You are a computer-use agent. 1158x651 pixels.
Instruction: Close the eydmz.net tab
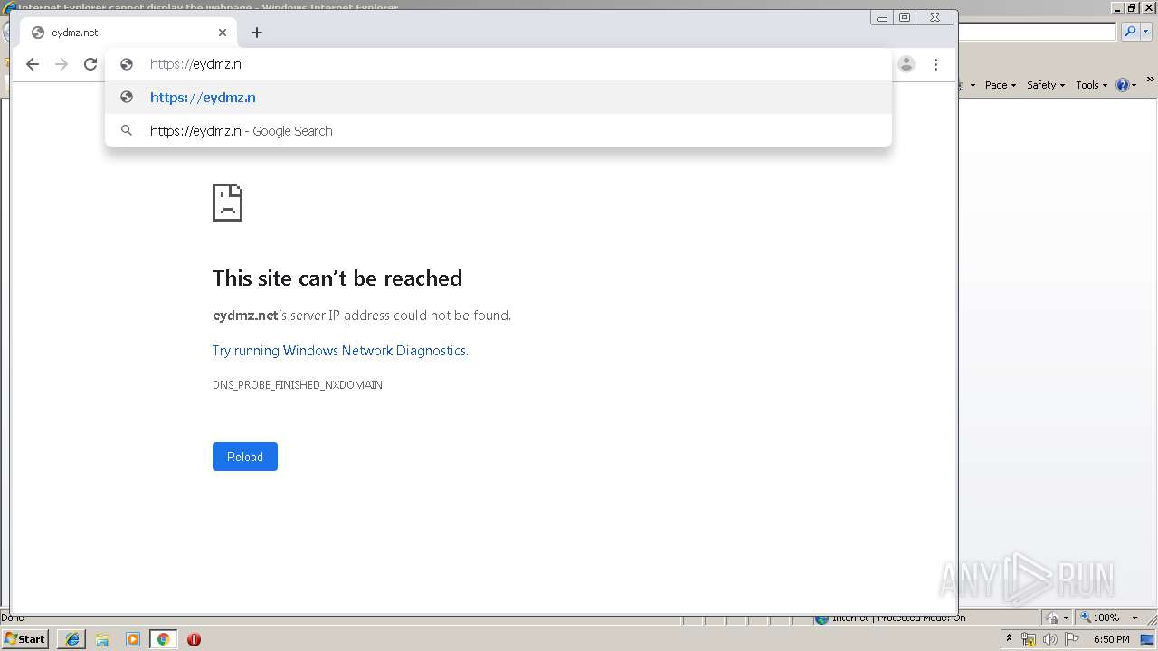point(223,33)
